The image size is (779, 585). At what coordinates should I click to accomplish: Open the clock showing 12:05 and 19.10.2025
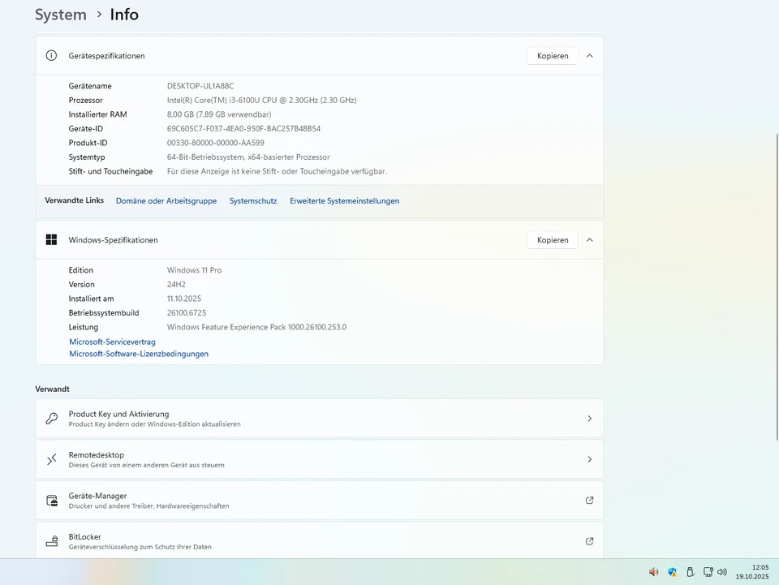coord(752,572)
